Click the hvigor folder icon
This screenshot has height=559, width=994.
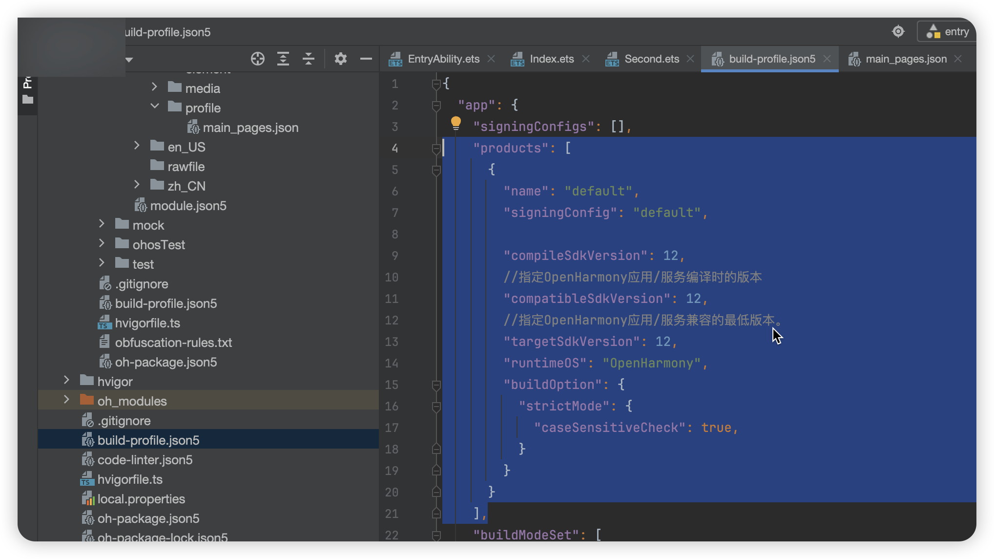87,380
